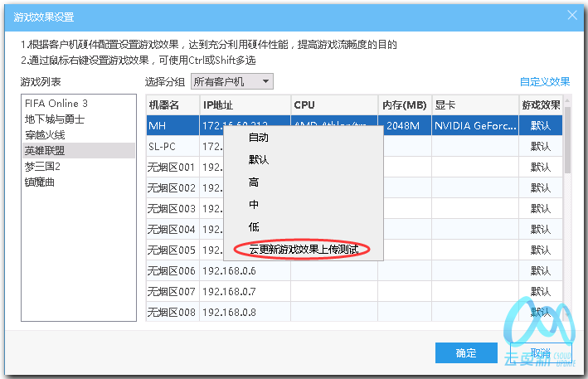Image resolution: width=588 pixels, height=379 pixels.
Task: Click the 确定 button
Action: click(466, 352)
